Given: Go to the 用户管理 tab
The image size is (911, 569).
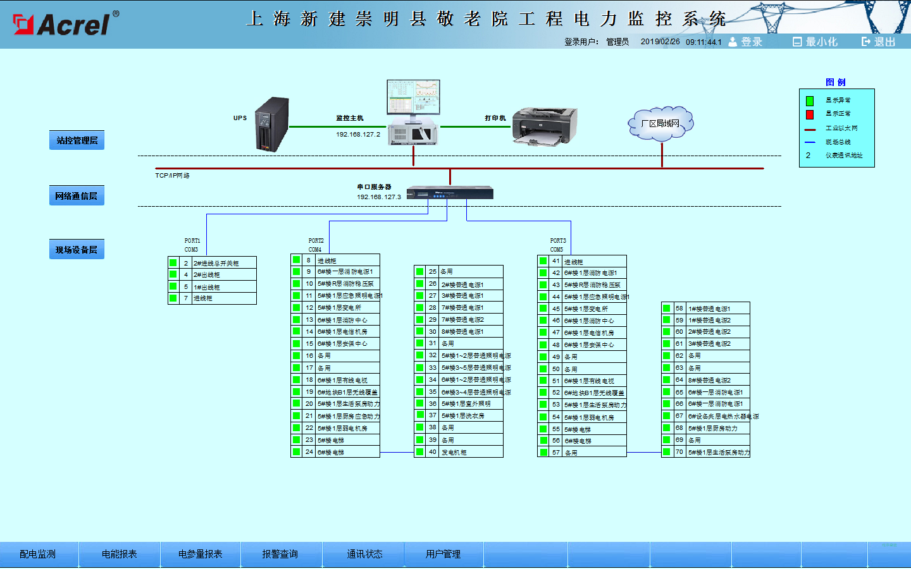Looking at the screenshot, I should 443,554.
